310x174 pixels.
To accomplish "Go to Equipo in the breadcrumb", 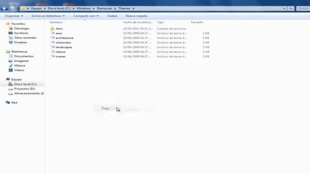I will click(36, 8).
